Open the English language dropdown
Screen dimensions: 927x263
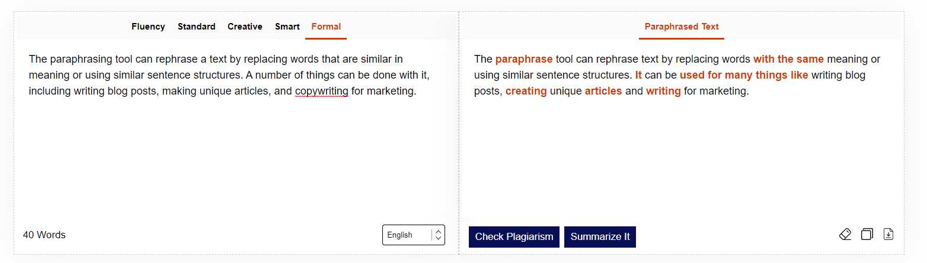click(x=414, y=235)
